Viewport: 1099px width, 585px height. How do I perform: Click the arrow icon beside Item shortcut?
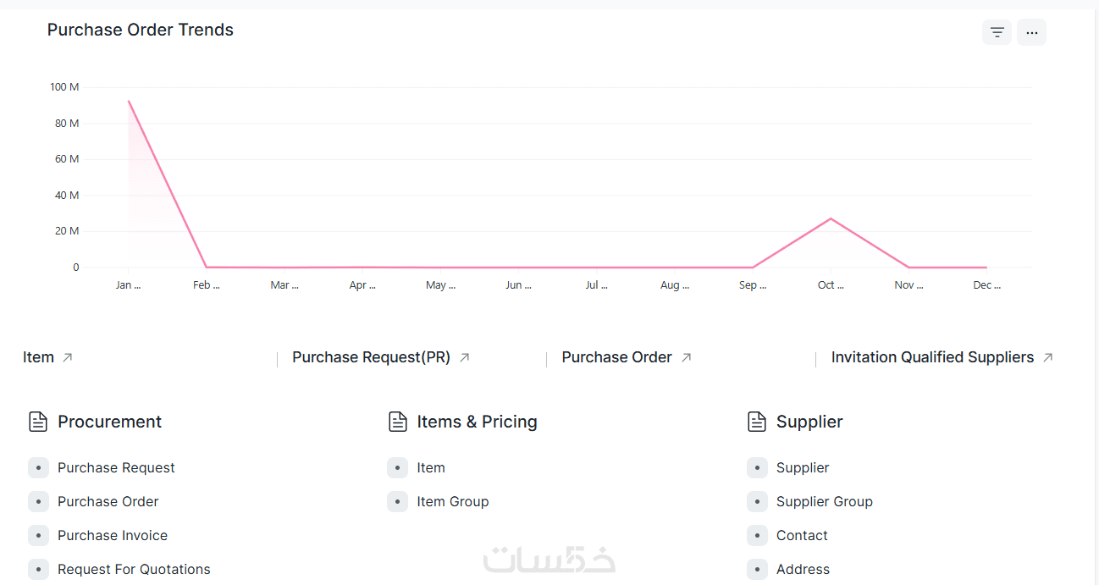click(68, 357)
